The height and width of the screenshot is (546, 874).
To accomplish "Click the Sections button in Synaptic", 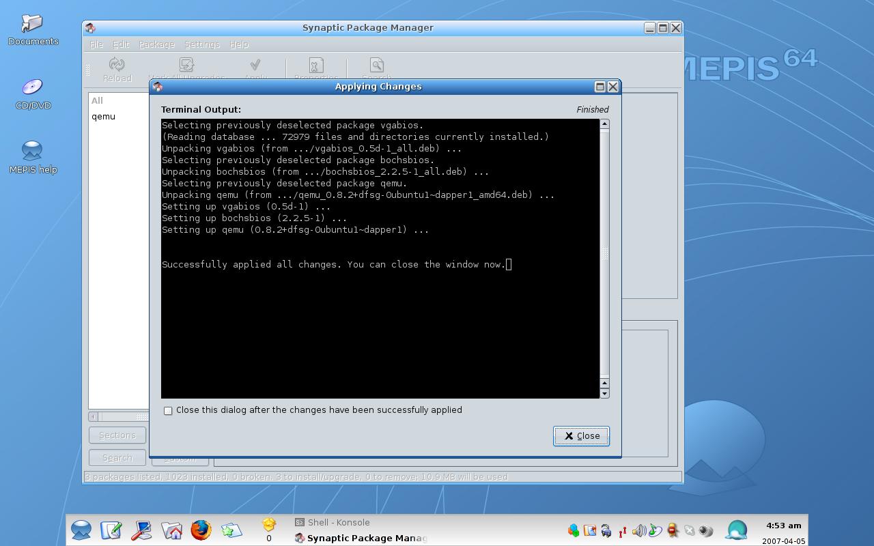I will tap(117, 435).
